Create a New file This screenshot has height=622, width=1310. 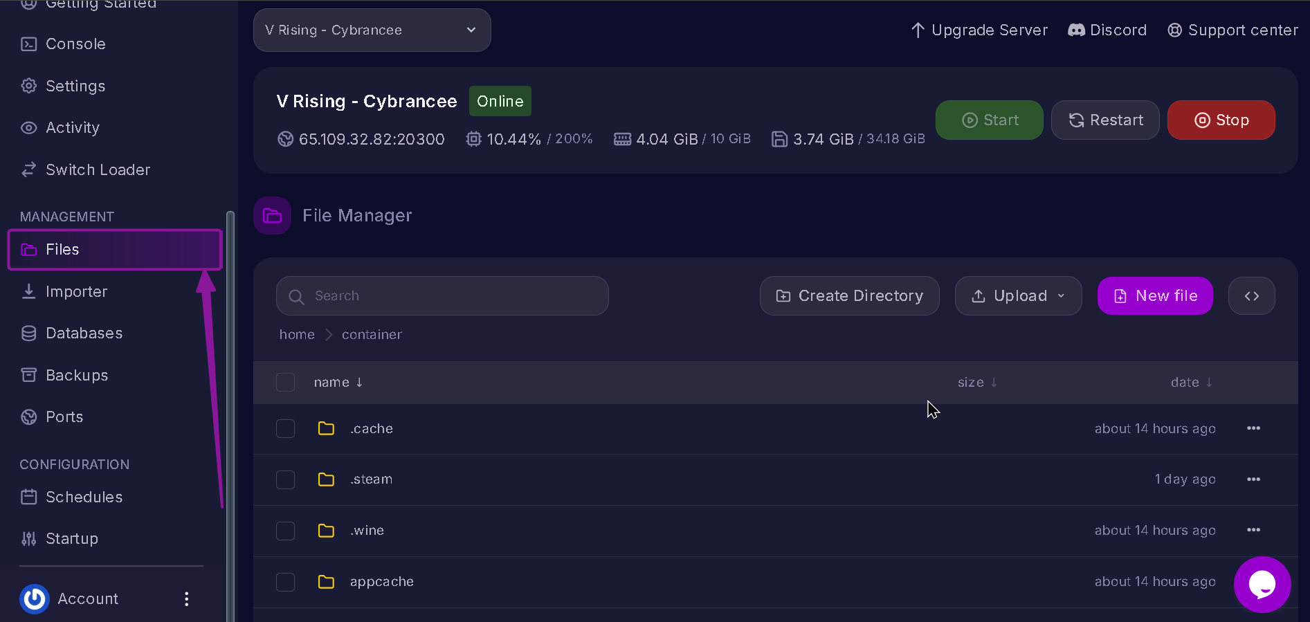point(1155,296)
